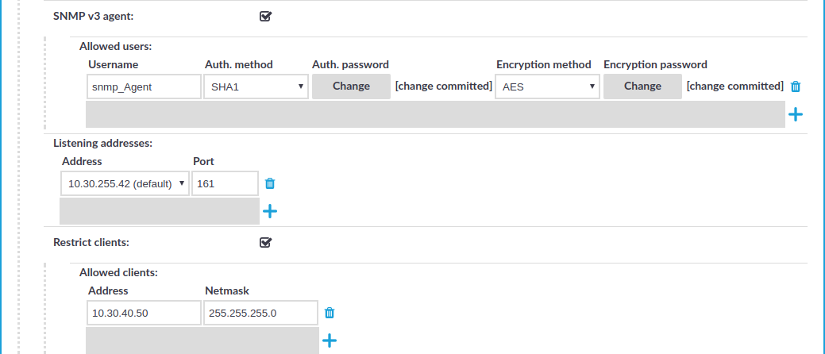Viewport: 825px width, 354px height.
Task: Add a new allowed client entry
Action: pyautogui.click(x=330, y=341)
